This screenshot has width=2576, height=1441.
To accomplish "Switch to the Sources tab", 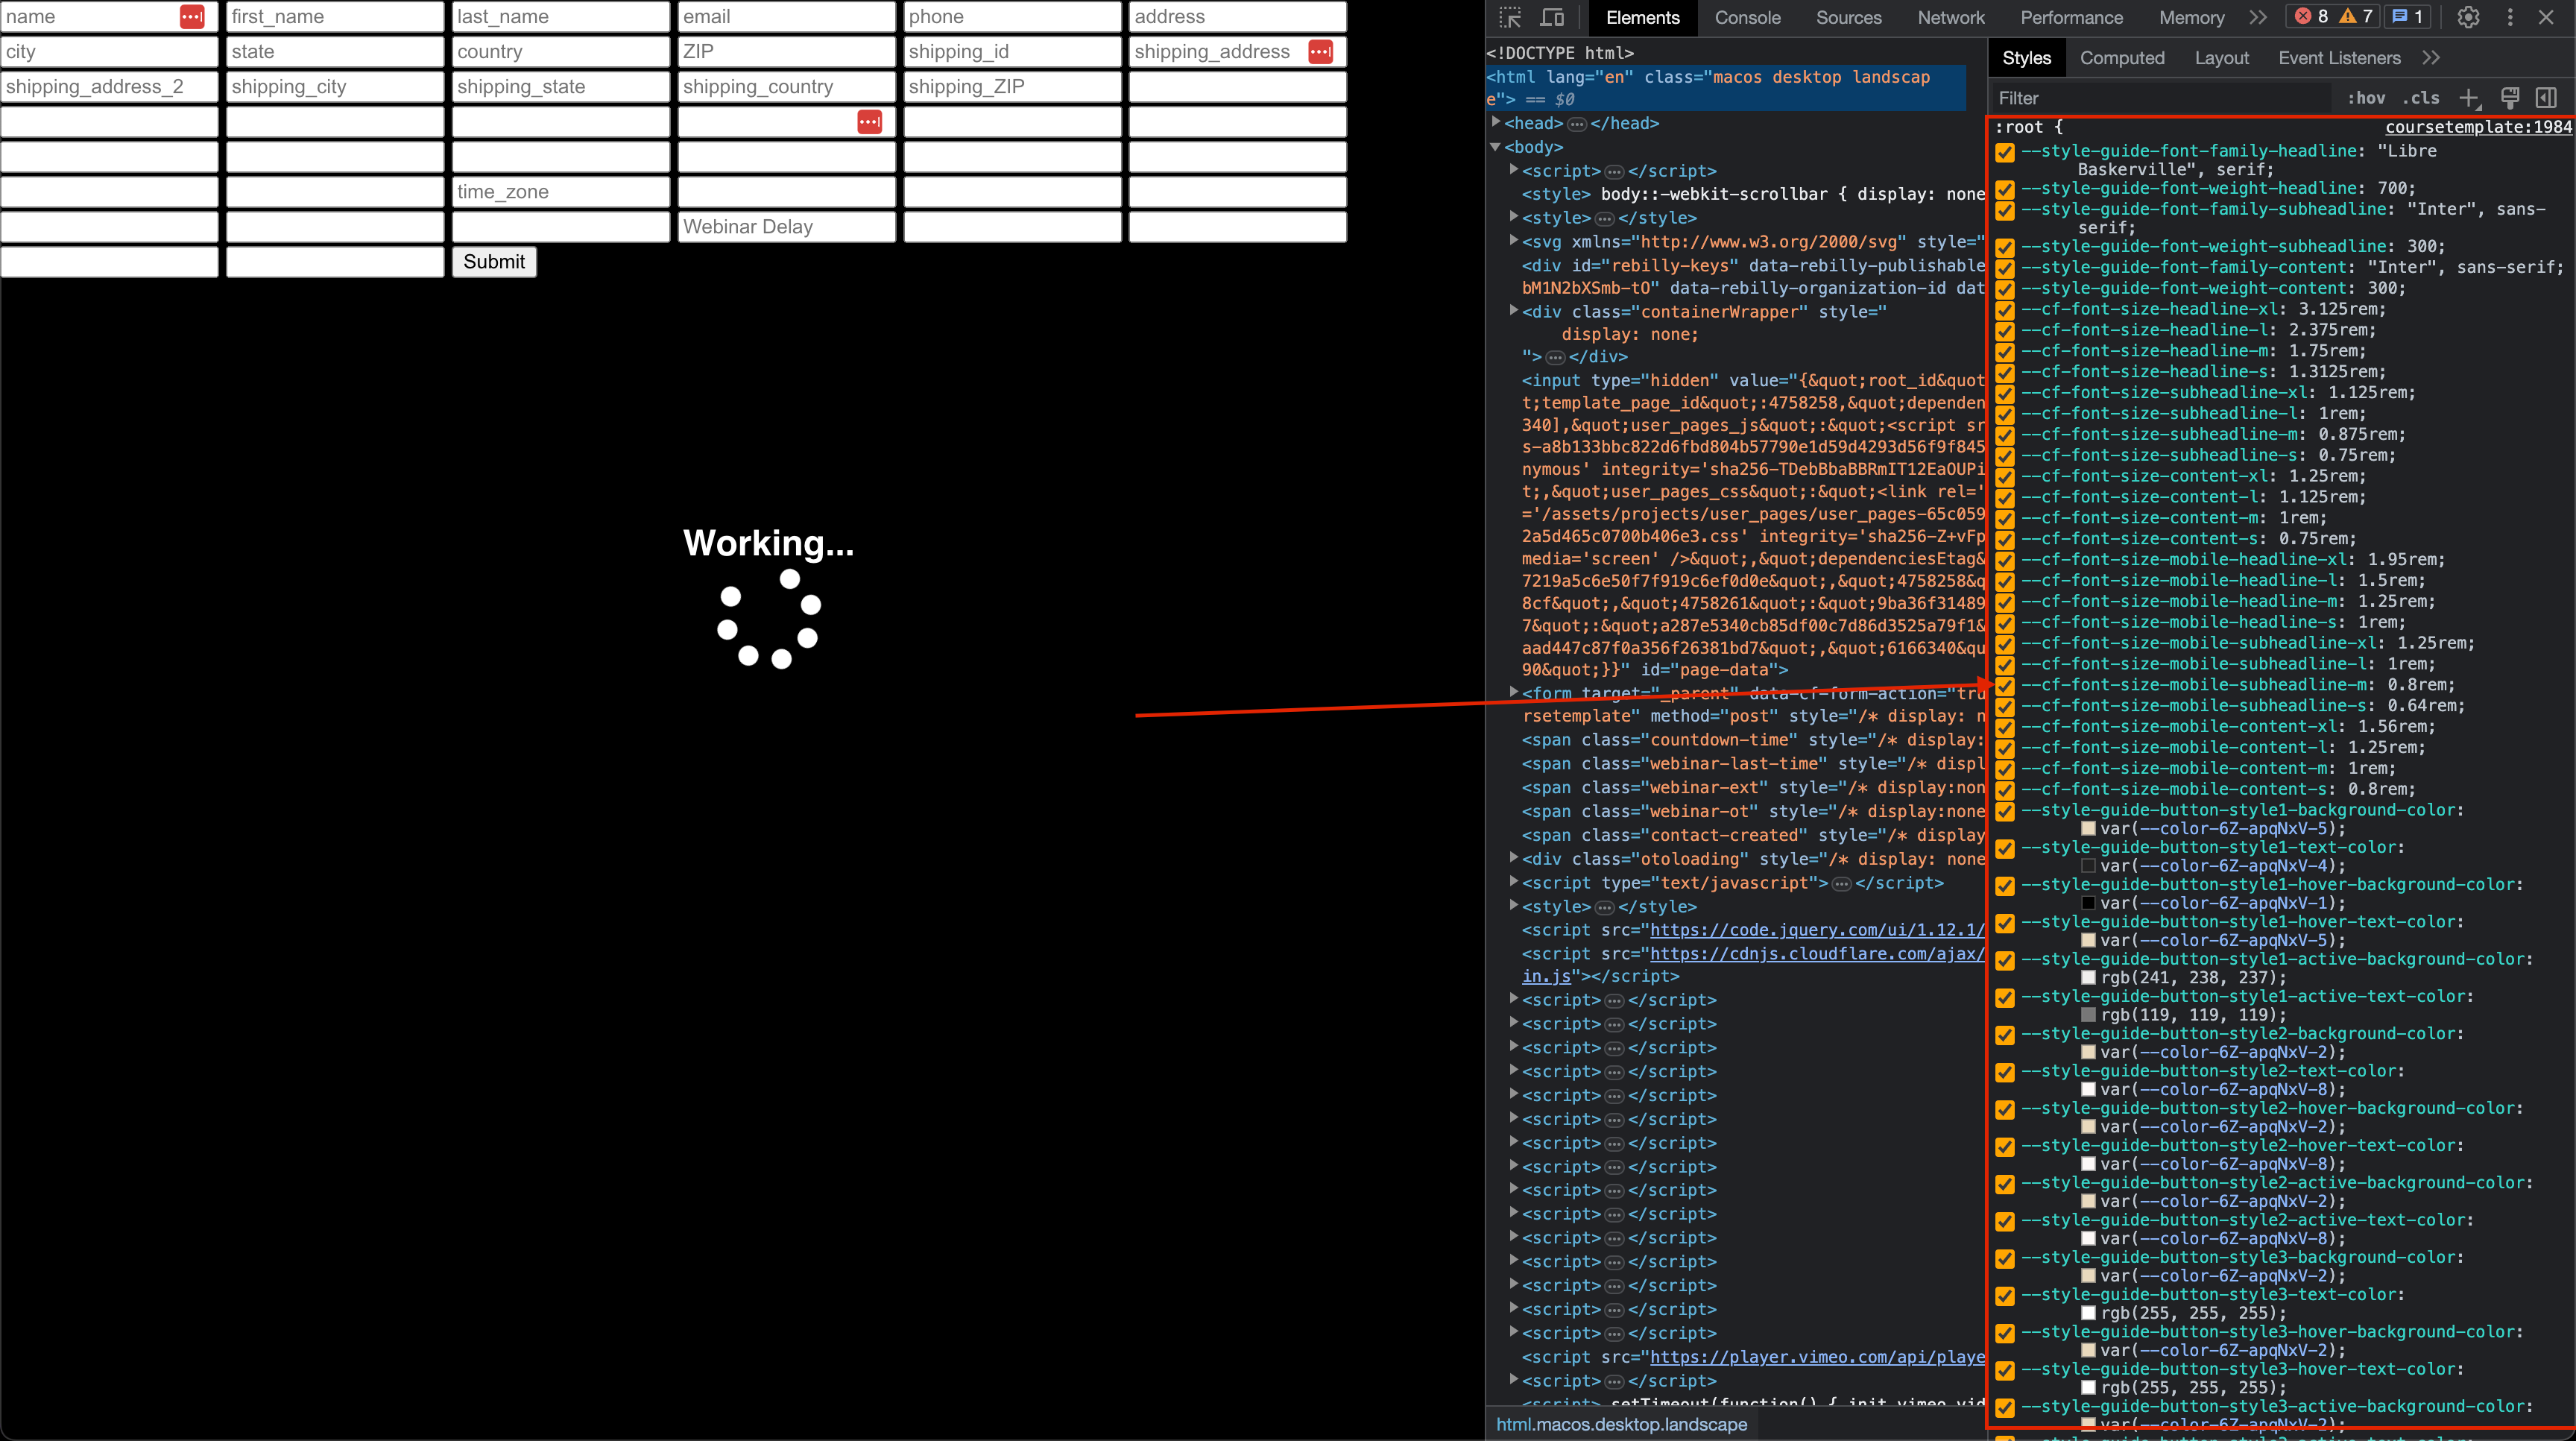I will [x=1848, y=17].
